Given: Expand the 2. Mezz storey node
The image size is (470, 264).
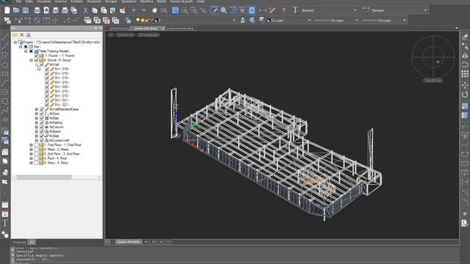Looking at the screenshot, I should pyautogui.click(x=31, y=150).
